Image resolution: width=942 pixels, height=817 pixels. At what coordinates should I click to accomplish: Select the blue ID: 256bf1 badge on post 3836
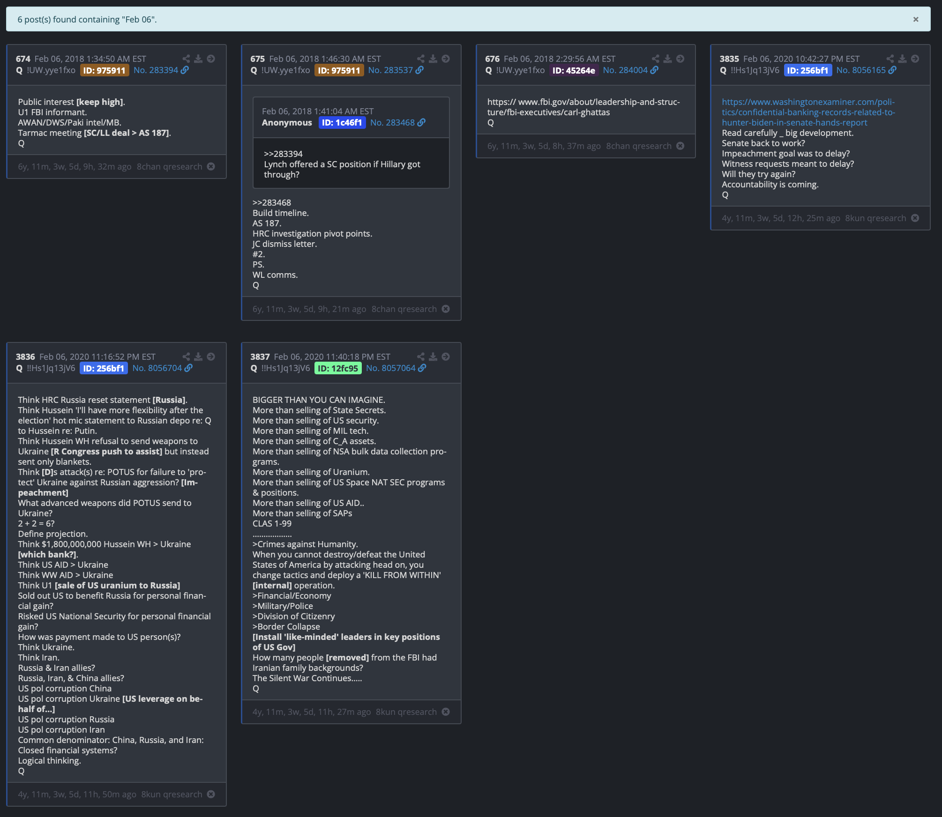point(104,368)
